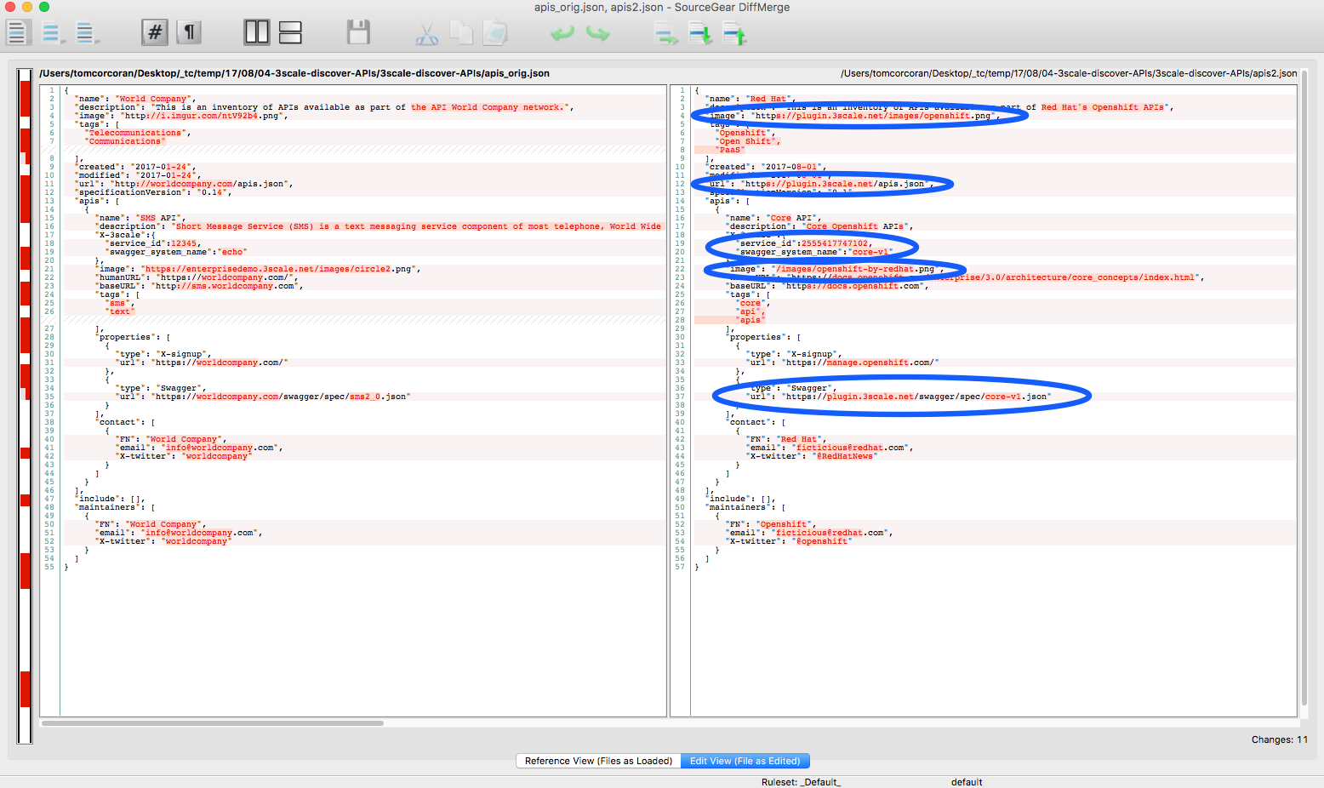Redo the edit with green arrow

(598, 33)
